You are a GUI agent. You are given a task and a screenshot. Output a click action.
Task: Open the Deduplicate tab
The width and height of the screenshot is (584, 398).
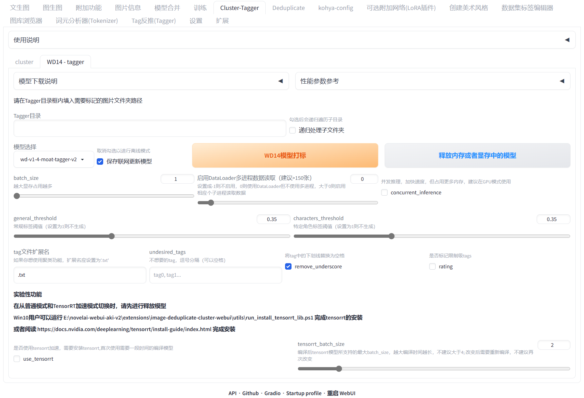[x=288, y=8]
